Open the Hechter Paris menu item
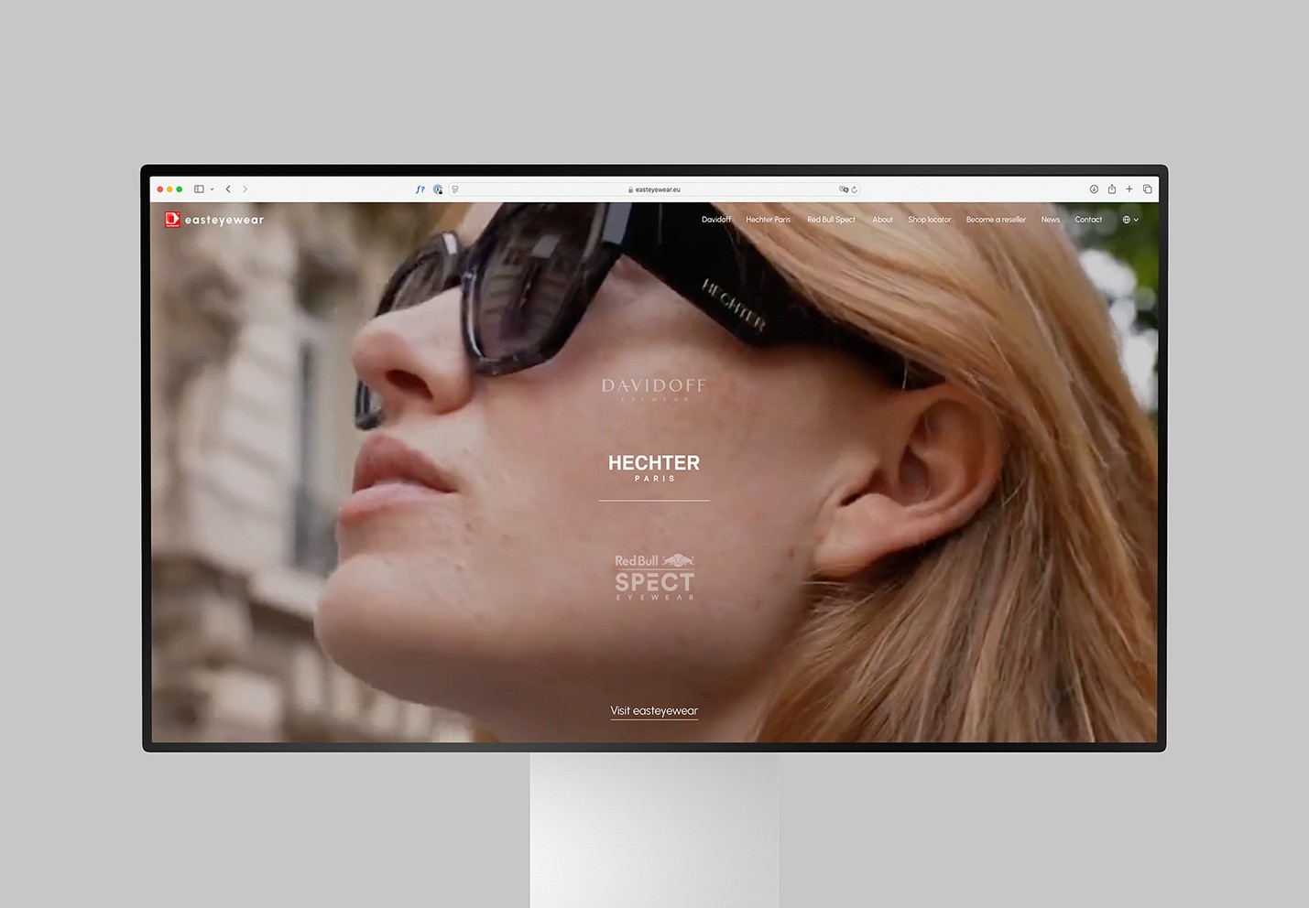 pyautogui.click(x=768, y=220)
